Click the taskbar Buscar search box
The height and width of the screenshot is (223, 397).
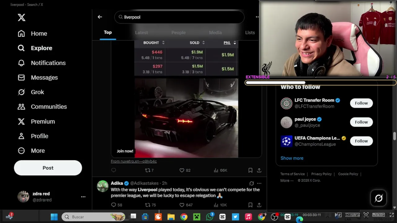(93, 217)
